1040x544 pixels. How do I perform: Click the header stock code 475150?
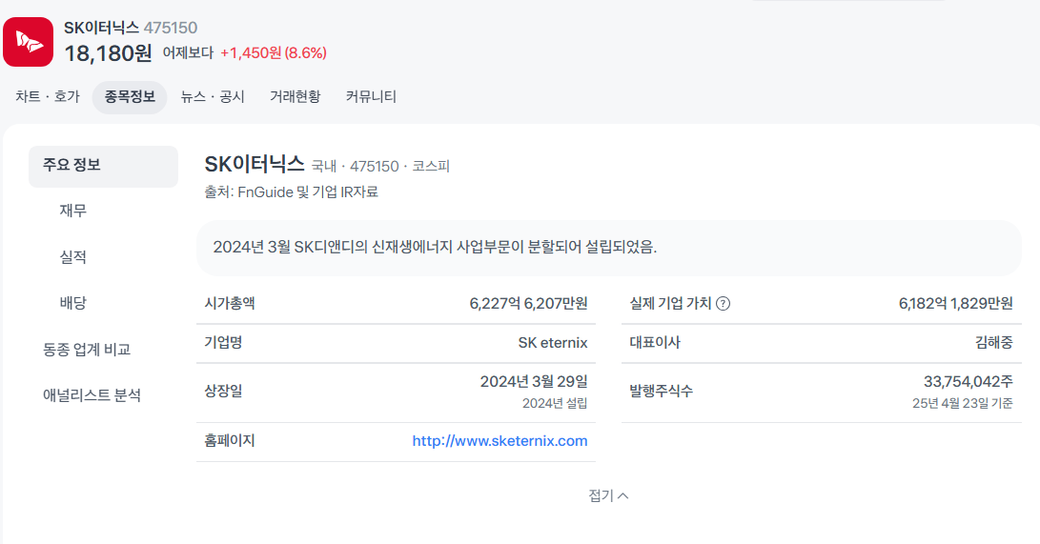point(171,28)
